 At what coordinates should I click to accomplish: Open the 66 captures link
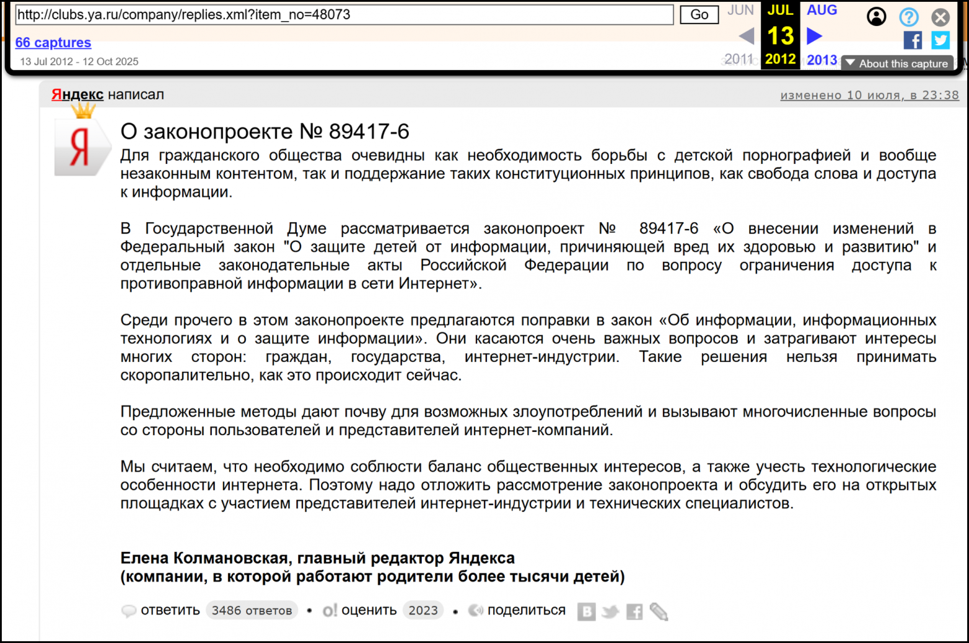pyautogui.click(x=53, y=43)
